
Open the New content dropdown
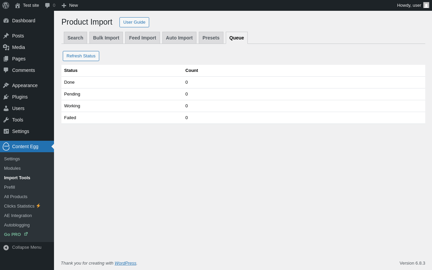(70, 5)
